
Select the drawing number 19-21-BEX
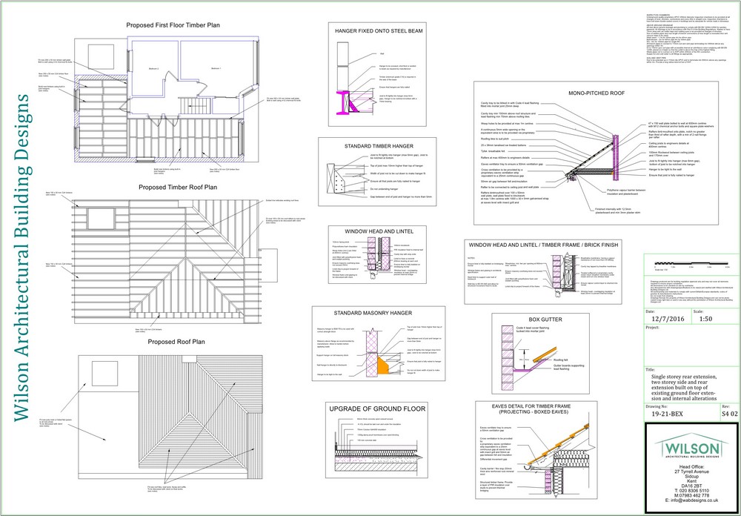[x=667, y=414]
